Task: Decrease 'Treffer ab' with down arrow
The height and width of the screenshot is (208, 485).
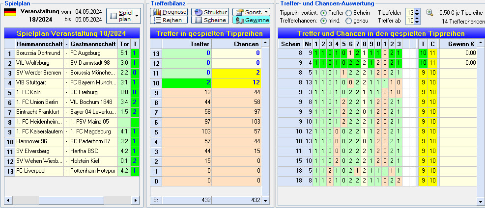Action: click(x=417, y=23)
